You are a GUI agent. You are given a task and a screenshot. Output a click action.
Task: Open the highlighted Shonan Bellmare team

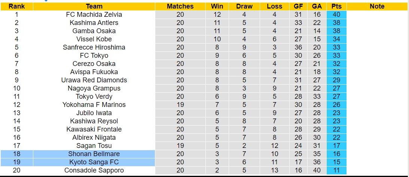[x=94, y=154]
